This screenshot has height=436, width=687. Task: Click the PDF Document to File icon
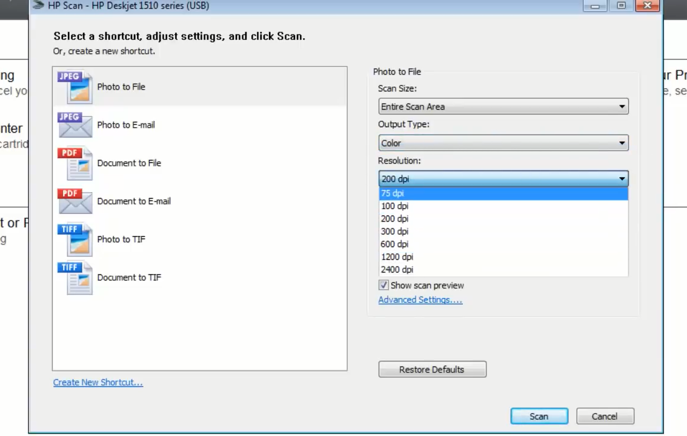pos(75,163)
